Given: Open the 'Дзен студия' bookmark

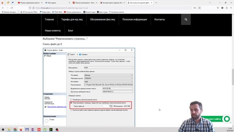Looking at the screenshot, I should coord(102,12).
